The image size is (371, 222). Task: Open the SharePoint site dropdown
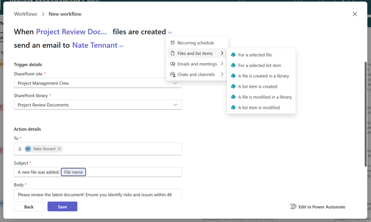pyautogui.click(x=175, y=83)
